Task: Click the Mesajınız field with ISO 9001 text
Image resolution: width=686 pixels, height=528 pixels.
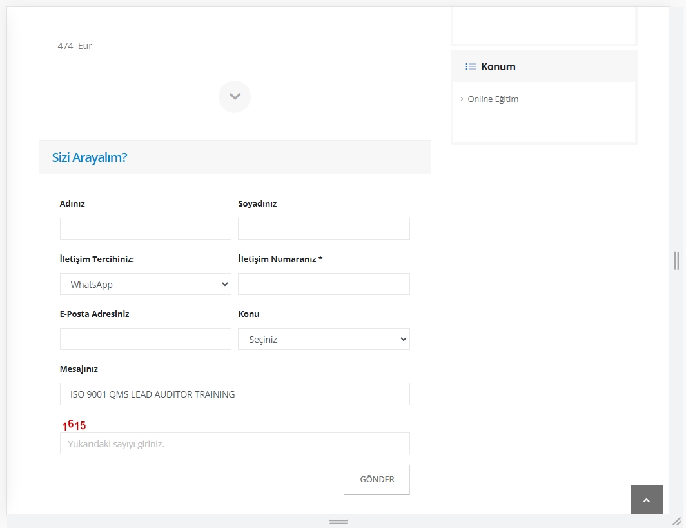Action: pos(235,394)
